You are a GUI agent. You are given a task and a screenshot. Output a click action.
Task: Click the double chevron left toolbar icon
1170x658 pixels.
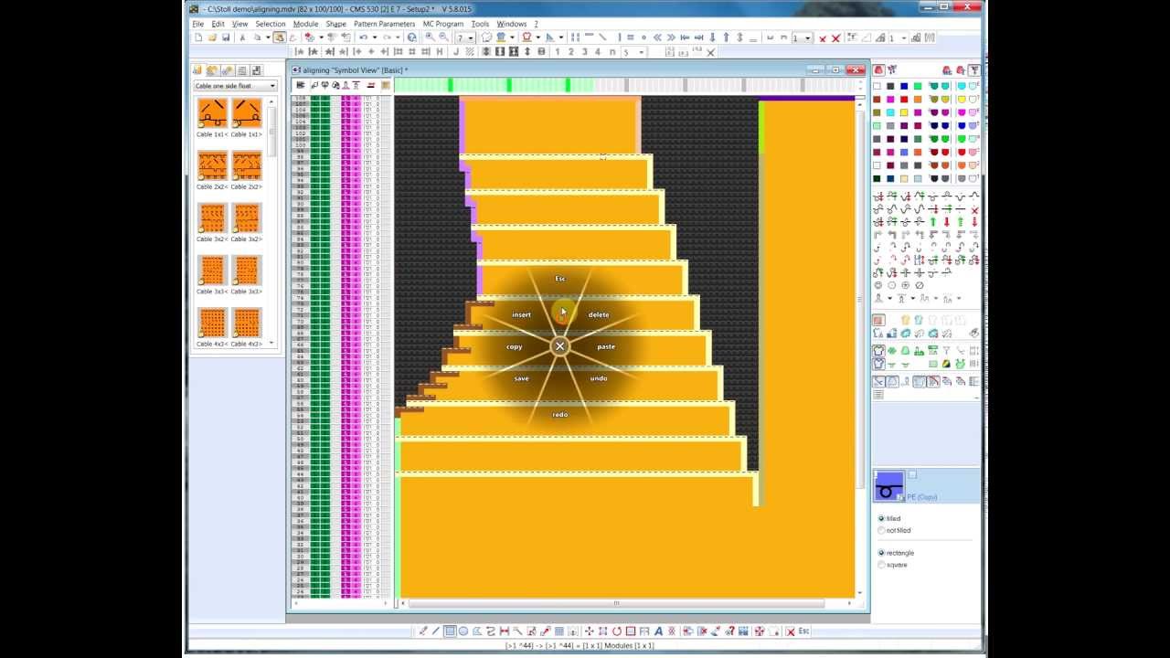pos(657,37)
